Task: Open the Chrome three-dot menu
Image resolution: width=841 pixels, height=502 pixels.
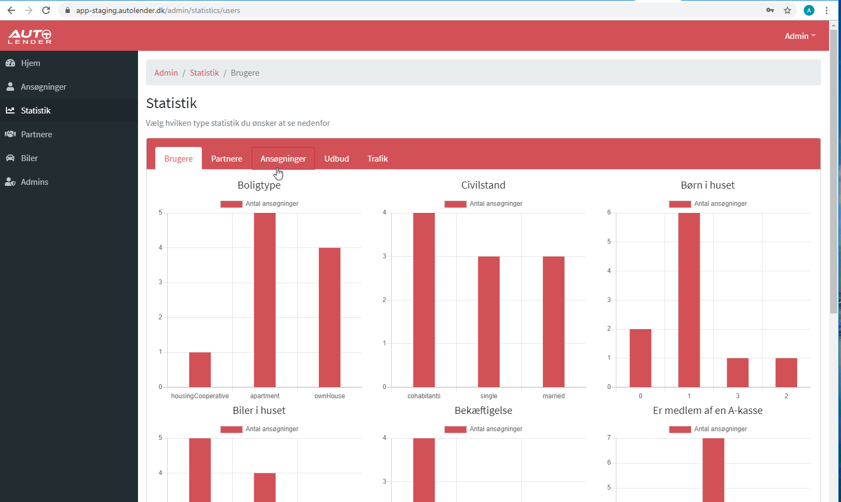Action: (x=826, y=10)
